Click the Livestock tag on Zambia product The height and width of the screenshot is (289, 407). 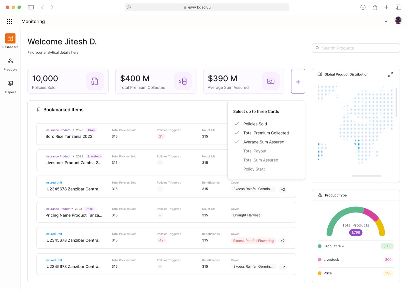(94, 156)
